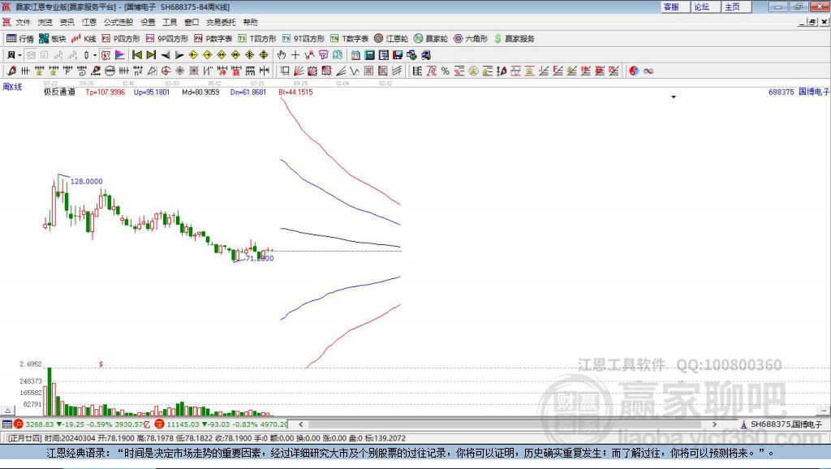
Task: Open the calculator icon
Action: point(369,55)
